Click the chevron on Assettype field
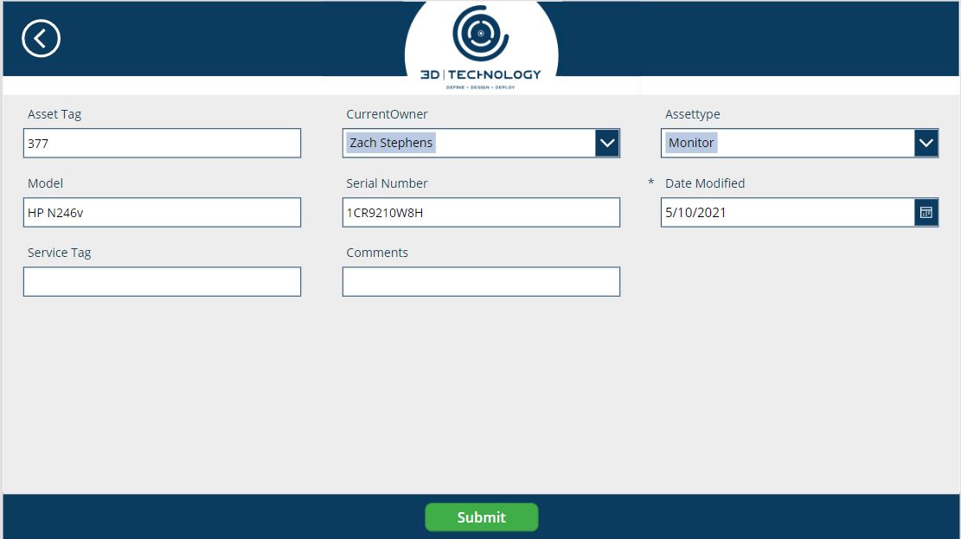Viewport: 961px width, 539px height. click(926, 142)
